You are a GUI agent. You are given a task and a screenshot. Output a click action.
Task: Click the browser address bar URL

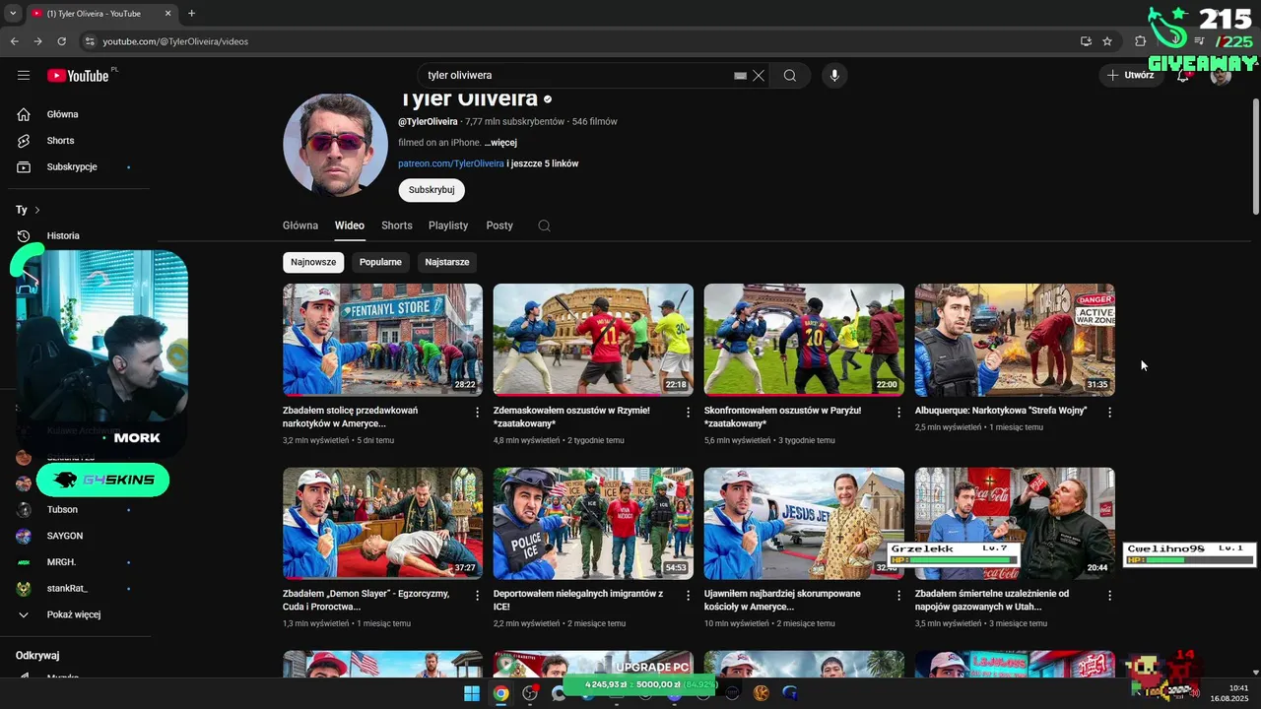[x=175, y=41]
